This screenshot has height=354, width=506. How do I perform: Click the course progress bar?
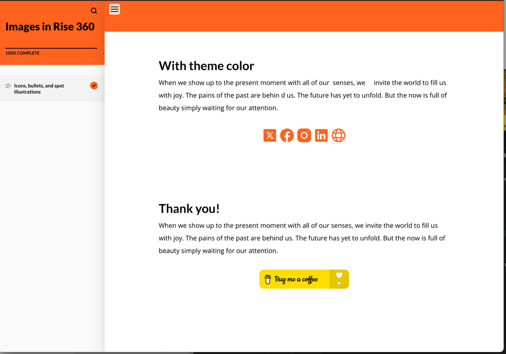click(x=51, y=48)
